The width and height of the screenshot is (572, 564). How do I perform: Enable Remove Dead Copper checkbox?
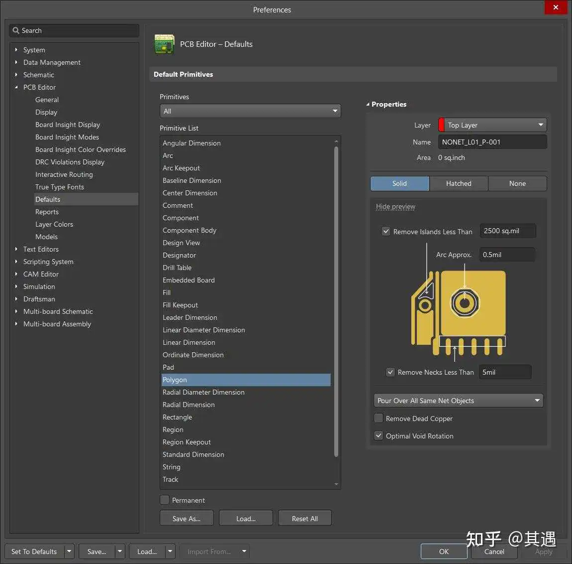(x=379, y=418)
